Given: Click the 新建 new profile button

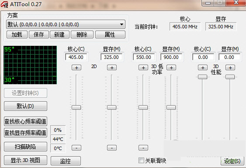Looking at the screenshot, I should click(59, 34).
